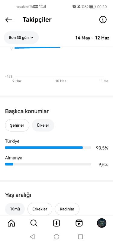This screenshot has height=243, width=113.
Task: Open the info icon in header
Action: (103, 20)
